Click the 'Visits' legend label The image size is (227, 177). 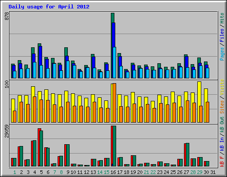click(x=222, y=87)
